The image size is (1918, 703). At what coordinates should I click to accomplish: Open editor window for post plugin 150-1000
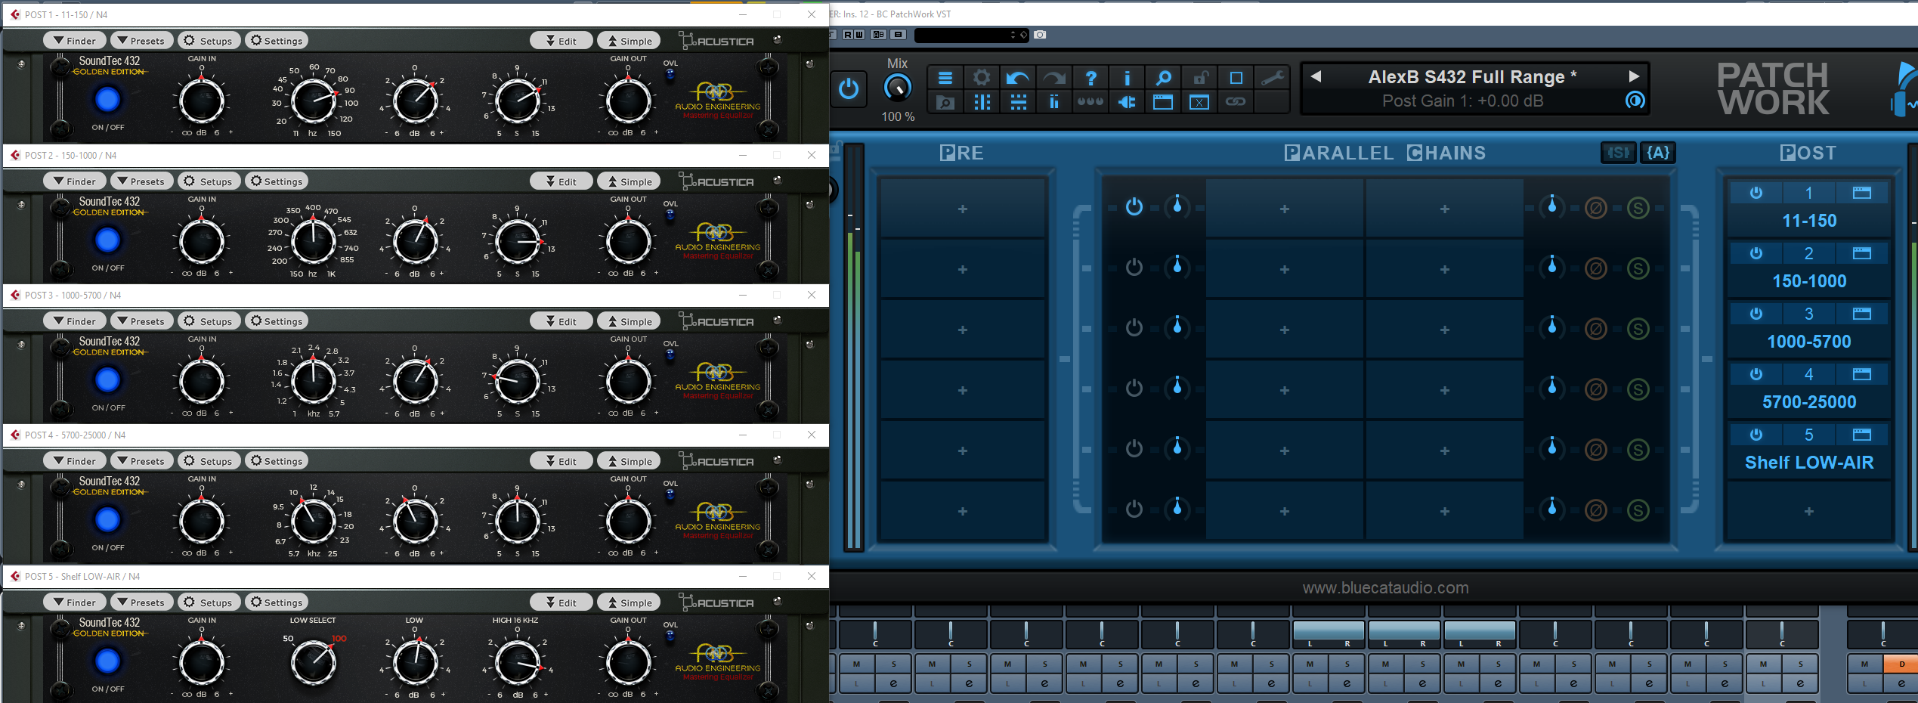point(1861,253)
